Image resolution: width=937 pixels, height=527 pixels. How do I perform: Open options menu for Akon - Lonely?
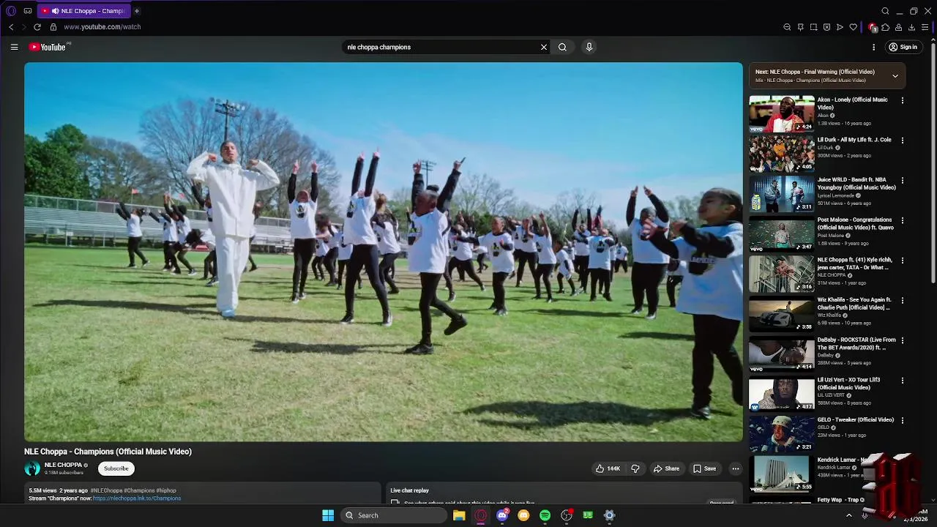tap(902, 100)
